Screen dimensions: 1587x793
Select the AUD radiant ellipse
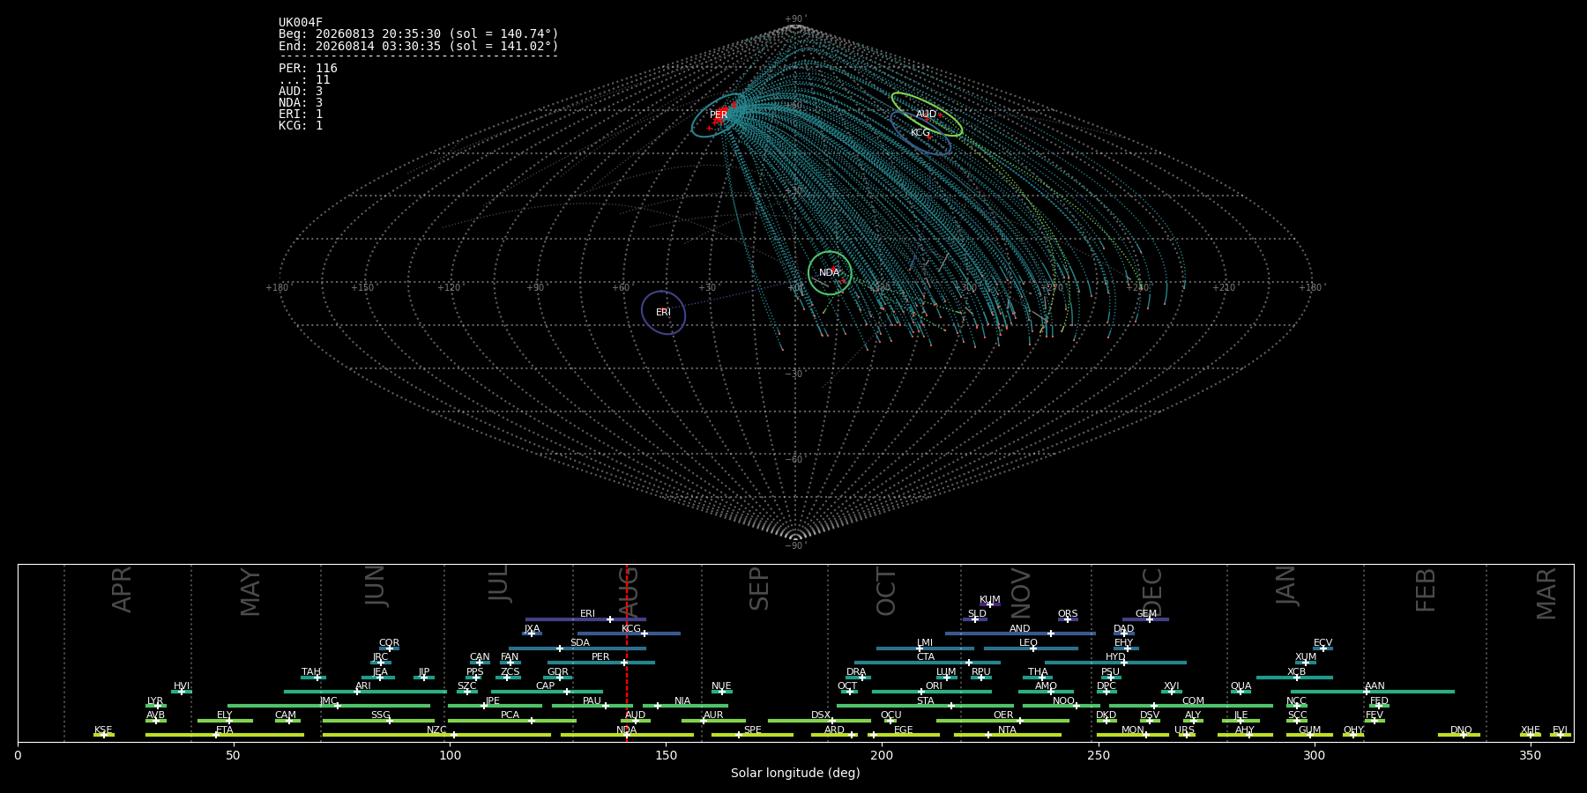[927, 114]
